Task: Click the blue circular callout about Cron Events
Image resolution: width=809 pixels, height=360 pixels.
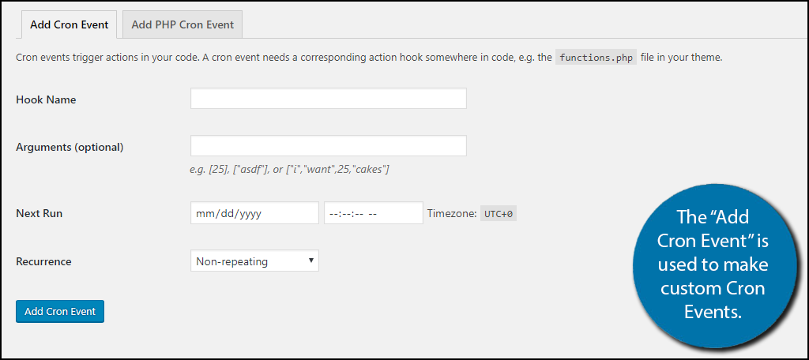Action: (x=713, y=264)
